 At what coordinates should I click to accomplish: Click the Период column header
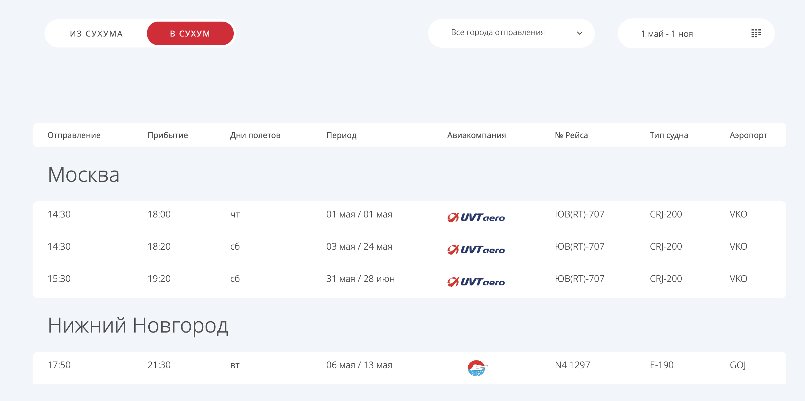coord(341,135)
